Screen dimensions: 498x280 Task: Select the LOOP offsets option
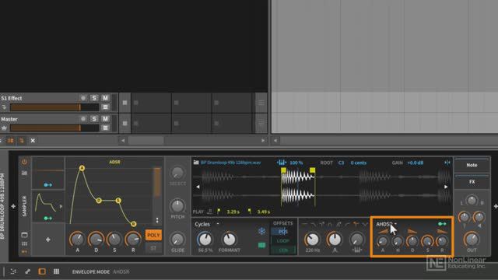282,240
